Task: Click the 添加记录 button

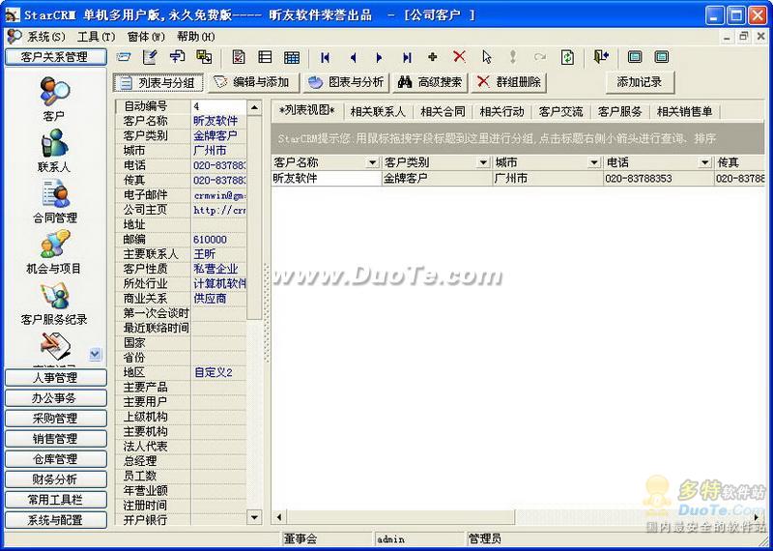Action: click(640, 82)
